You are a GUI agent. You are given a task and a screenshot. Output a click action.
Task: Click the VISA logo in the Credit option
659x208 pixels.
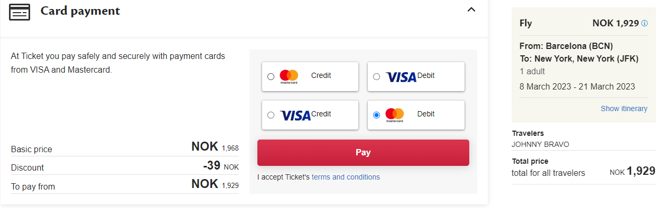click(295, 115)
